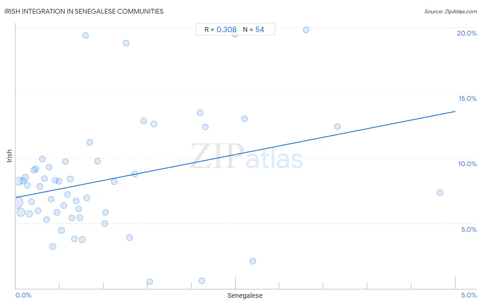Click the data point near 2% Irish
This screenshot has width=481, height=305.
(x=253, y=261)
